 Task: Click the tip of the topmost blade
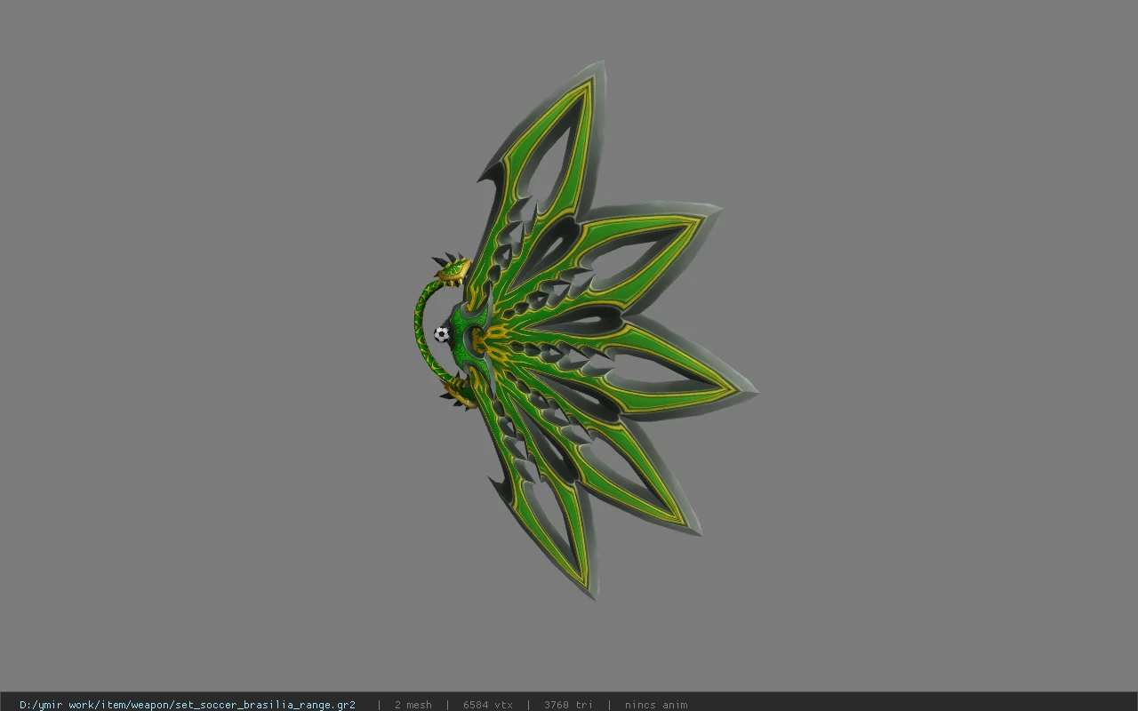(601, 65)
